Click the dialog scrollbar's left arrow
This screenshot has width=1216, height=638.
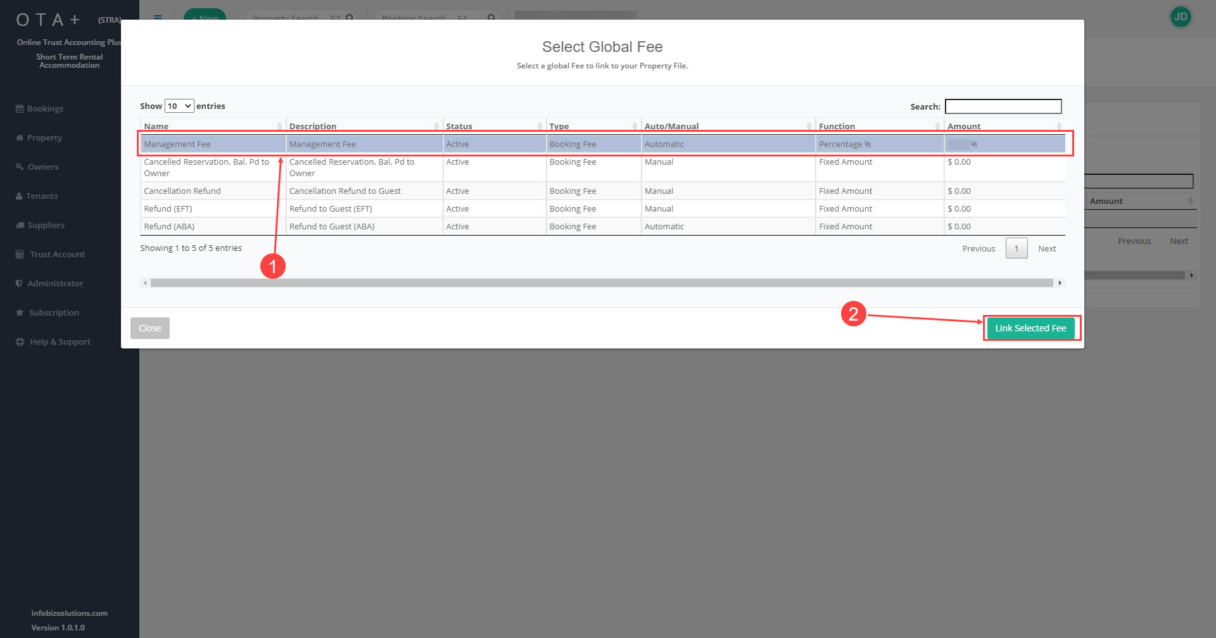click(x=145, y=283)
